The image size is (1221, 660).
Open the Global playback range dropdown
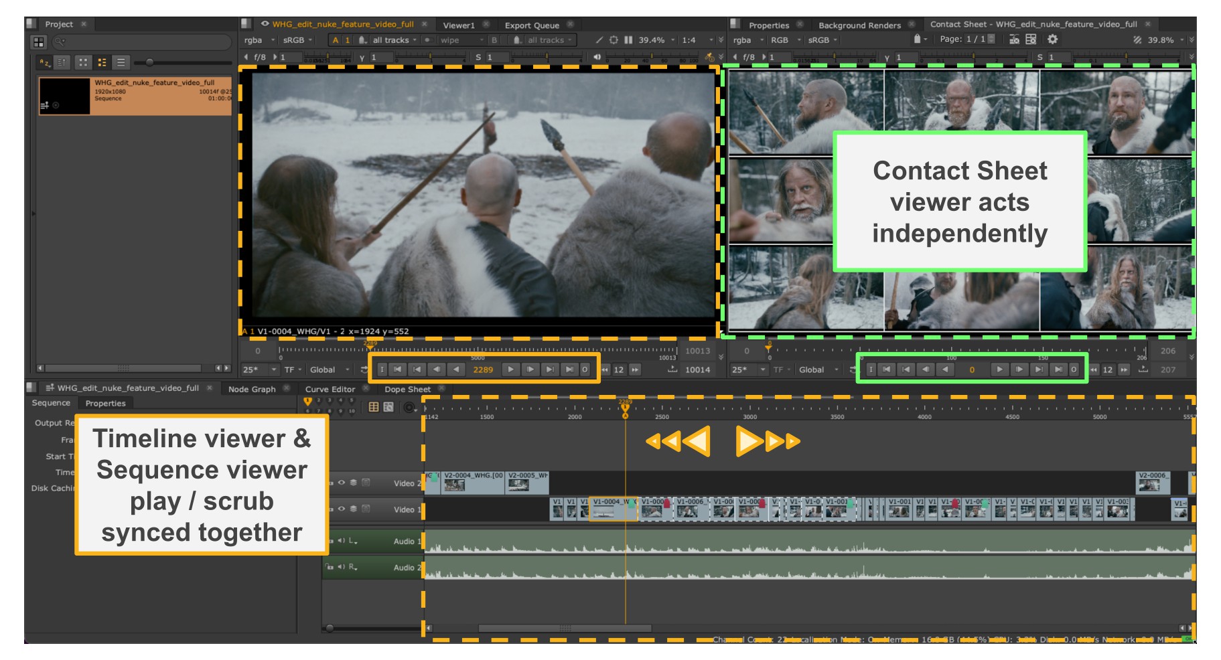[x=330, y=369]
